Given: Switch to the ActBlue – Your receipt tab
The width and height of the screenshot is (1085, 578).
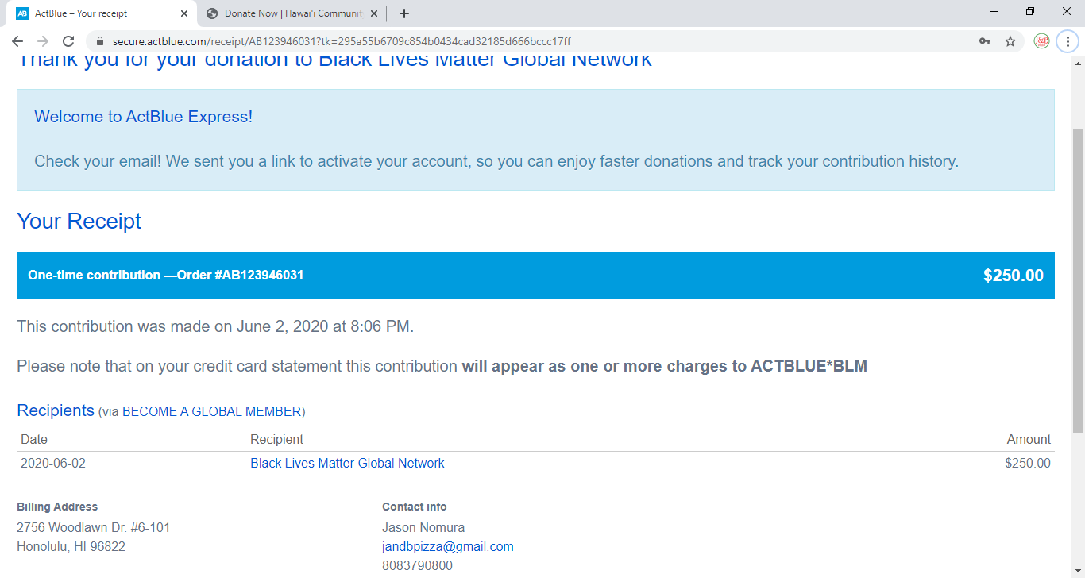Looking at the screenshot, I should 101,13.
